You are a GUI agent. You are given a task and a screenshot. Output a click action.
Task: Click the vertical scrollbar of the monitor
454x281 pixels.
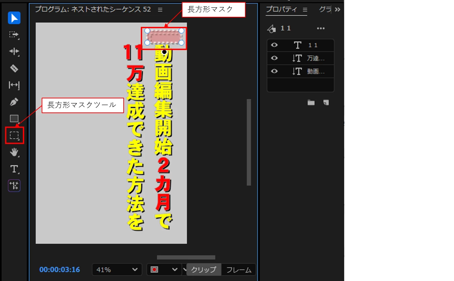click(249, 142)
